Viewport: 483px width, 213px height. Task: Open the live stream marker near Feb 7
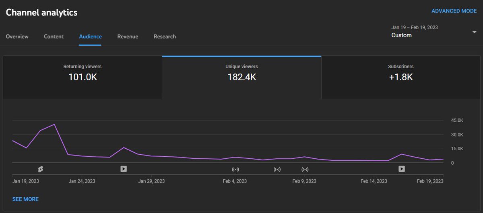pos(277,169)
